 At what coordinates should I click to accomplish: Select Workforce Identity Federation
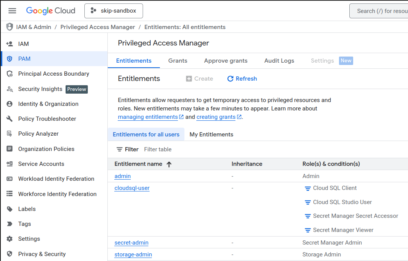click(57, 194)
